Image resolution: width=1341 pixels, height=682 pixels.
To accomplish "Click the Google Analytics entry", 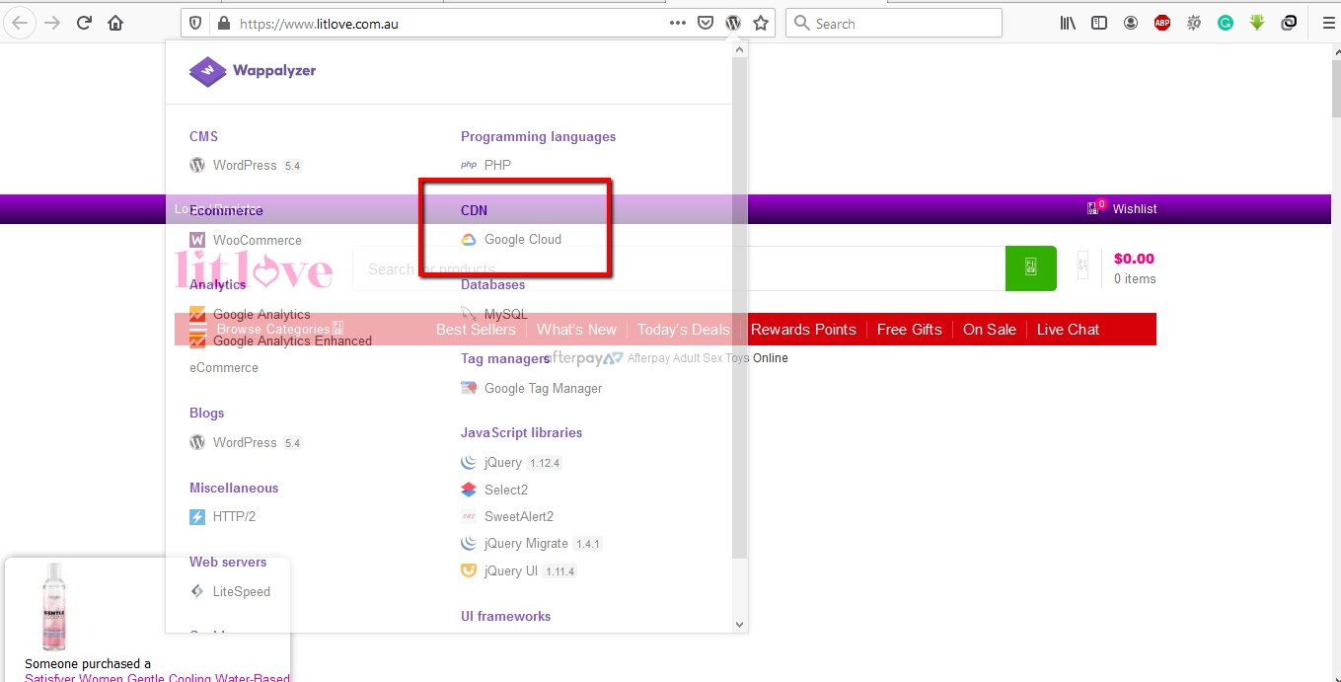I will tap(250, 315).
